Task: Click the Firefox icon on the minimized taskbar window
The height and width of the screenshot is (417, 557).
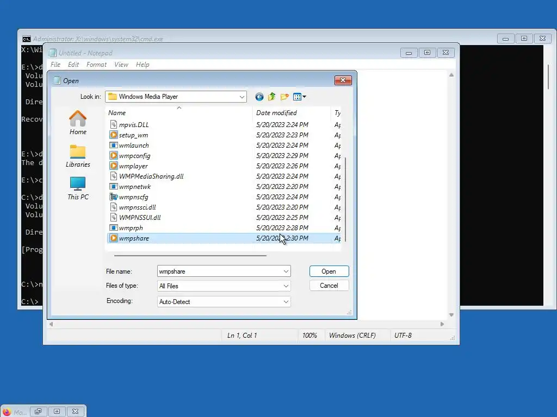Action: 7,412
